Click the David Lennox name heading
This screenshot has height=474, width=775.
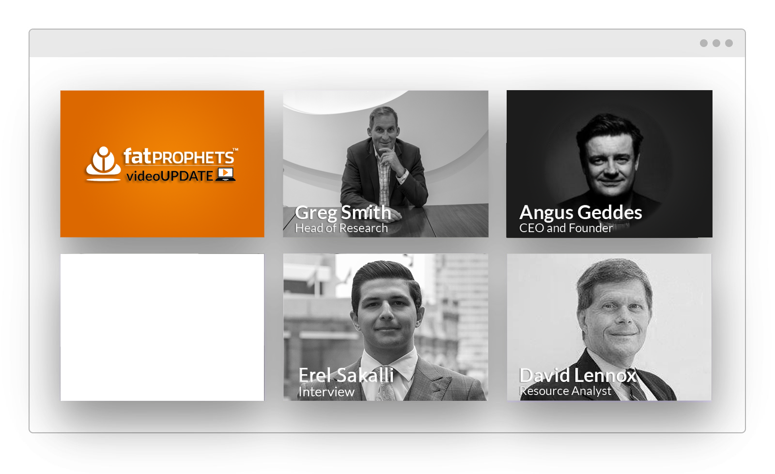pos(578,375)
